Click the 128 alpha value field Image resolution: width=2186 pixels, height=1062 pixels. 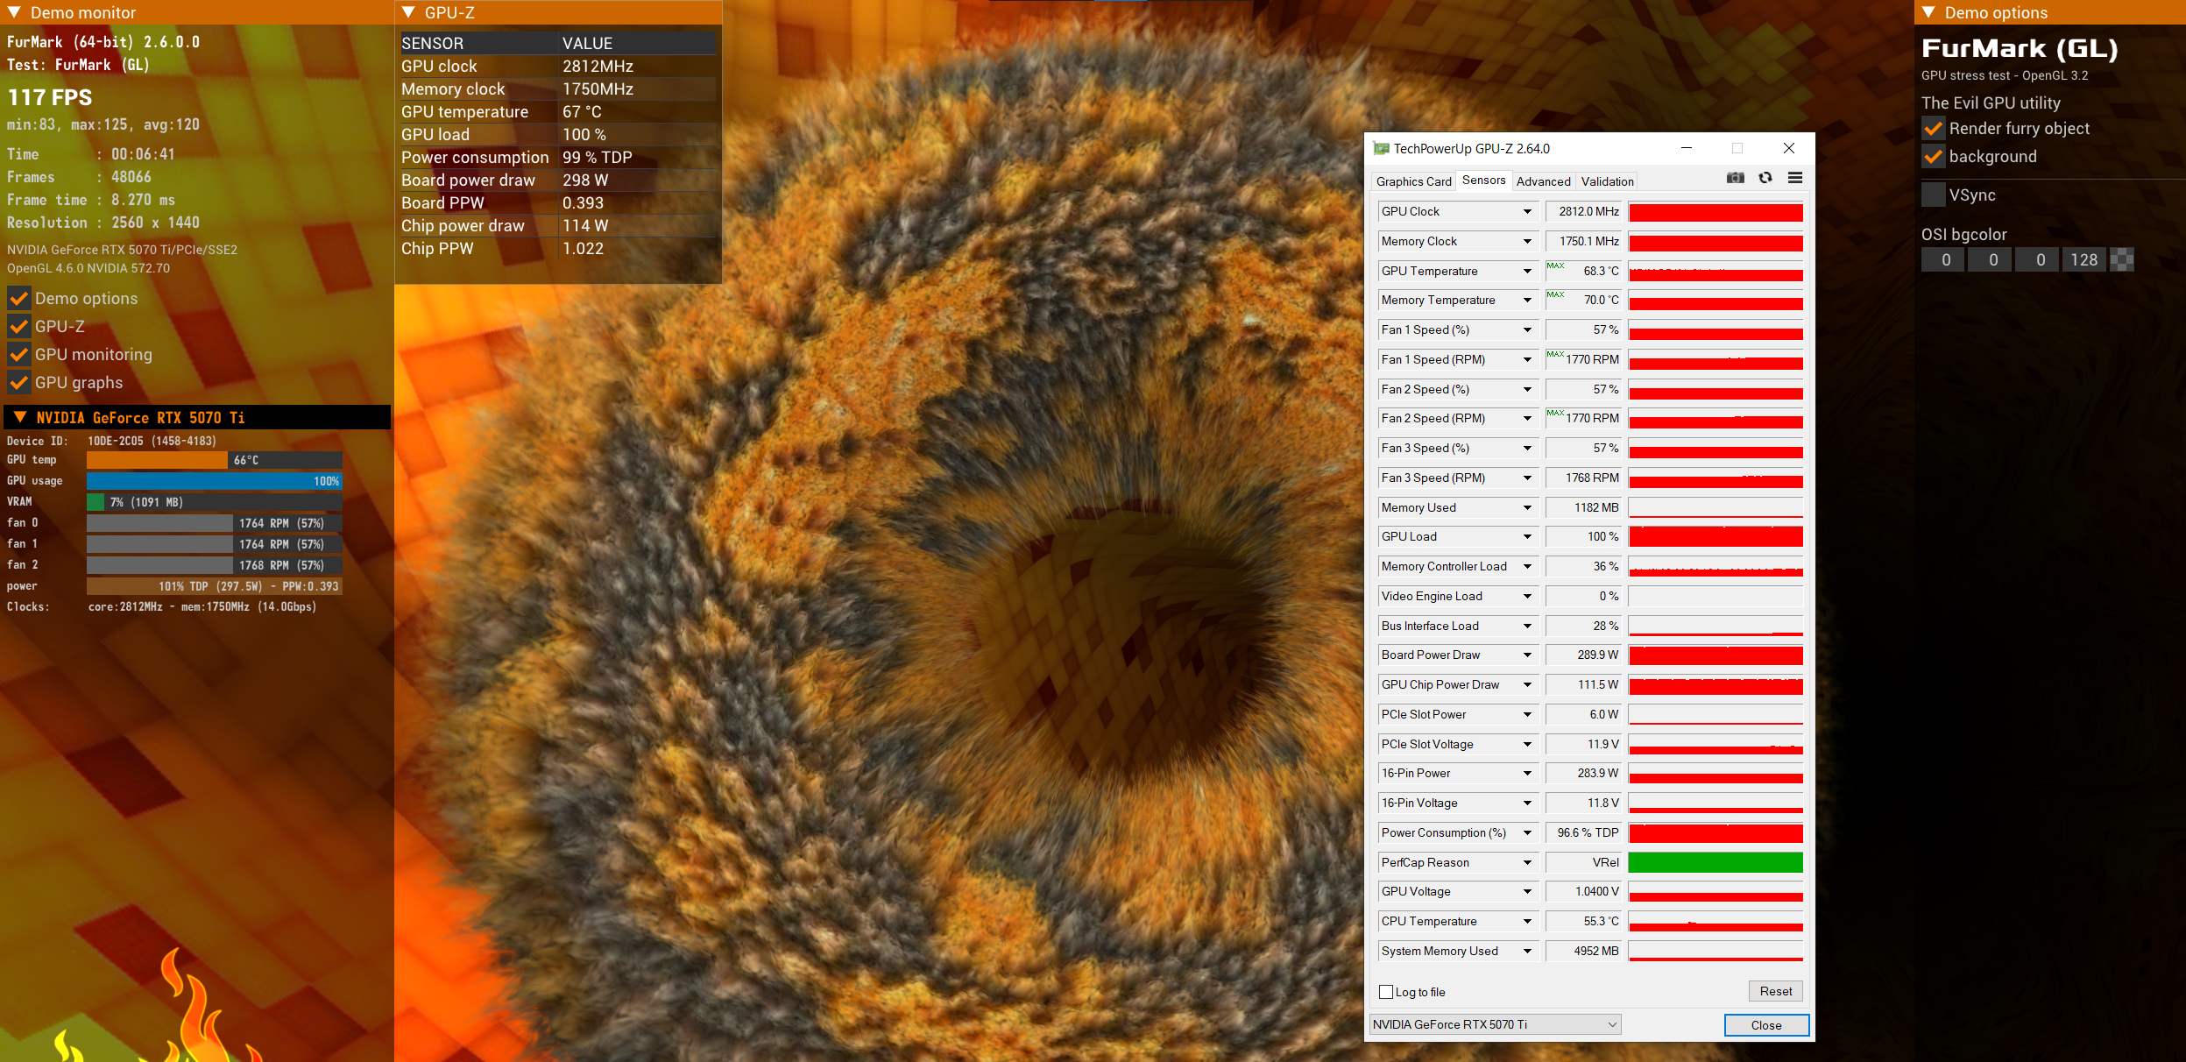click(x=2083, y=259)
